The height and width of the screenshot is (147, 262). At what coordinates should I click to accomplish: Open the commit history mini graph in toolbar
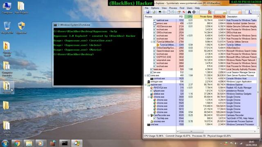221,12
